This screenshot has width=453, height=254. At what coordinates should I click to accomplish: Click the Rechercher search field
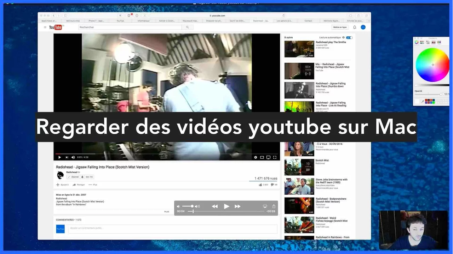pyautogui.click(x=130, y=27)
